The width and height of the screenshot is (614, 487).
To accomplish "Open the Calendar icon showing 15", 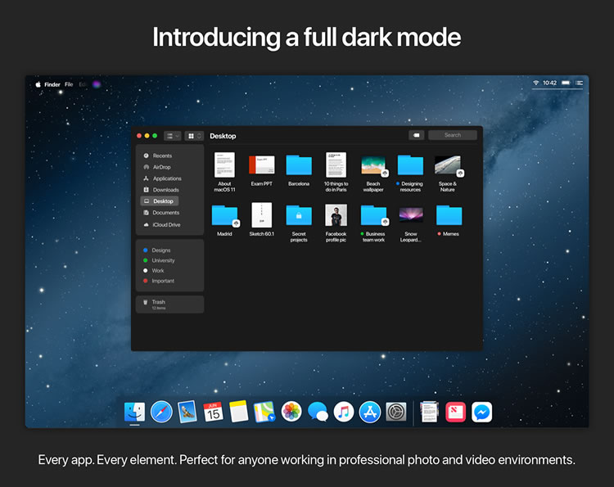I will pos(213,412).
